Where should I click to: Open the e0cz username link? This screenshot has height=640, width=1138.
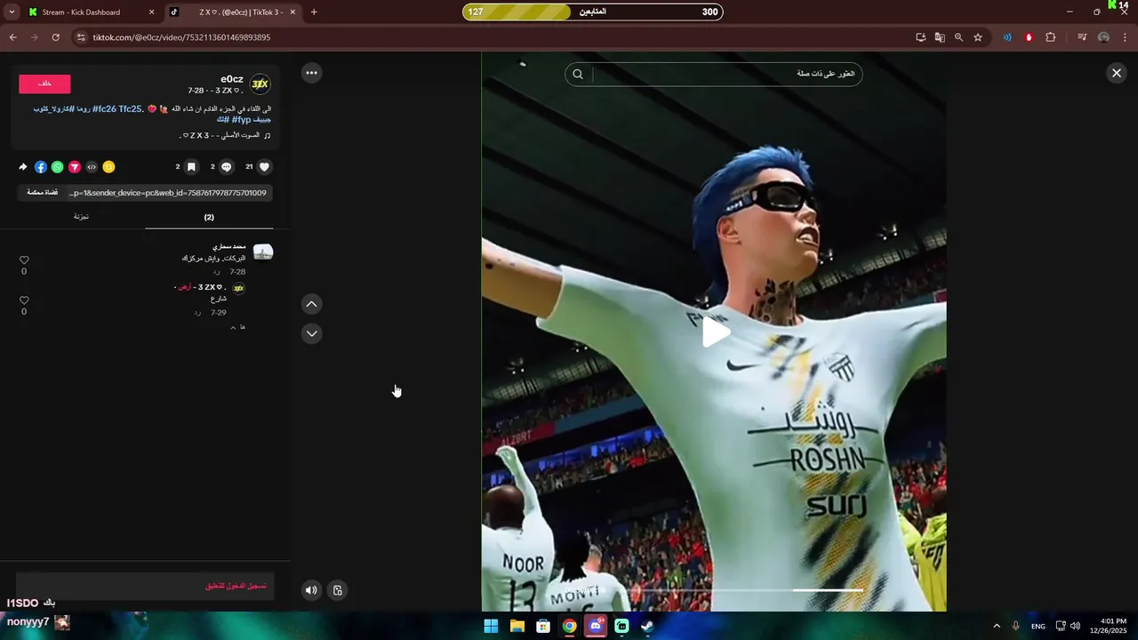pos(232,79)
